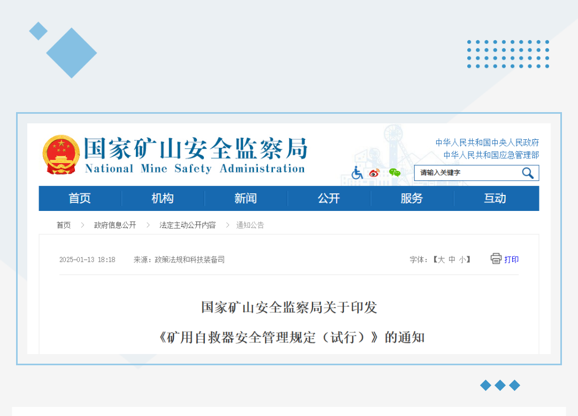
Task: Open the 服务 navigation menu
Action: point(412,198)
